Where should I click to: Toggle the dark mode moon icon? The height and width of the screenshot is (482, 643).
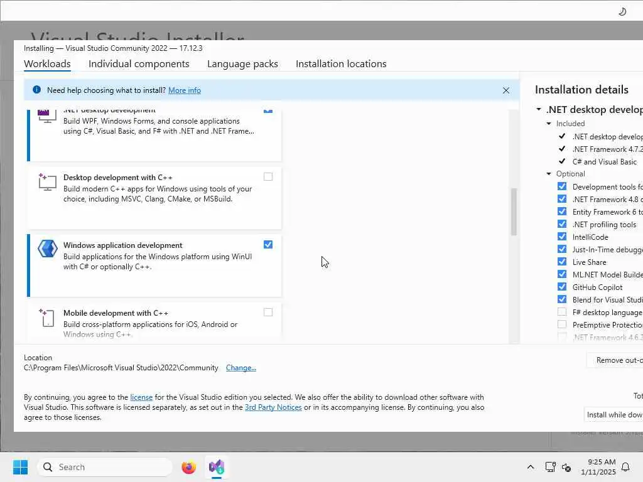click(622, 11)
